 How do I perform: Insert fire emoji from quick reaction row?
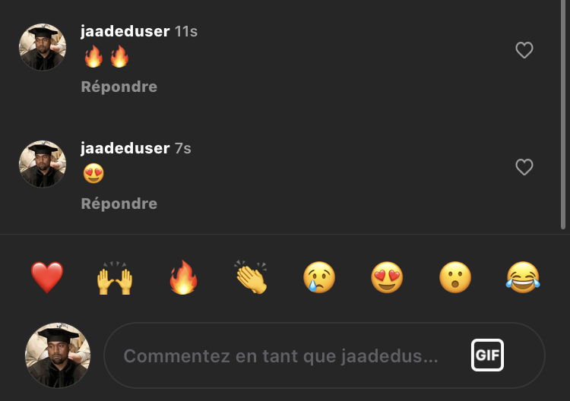click(183, 277)
